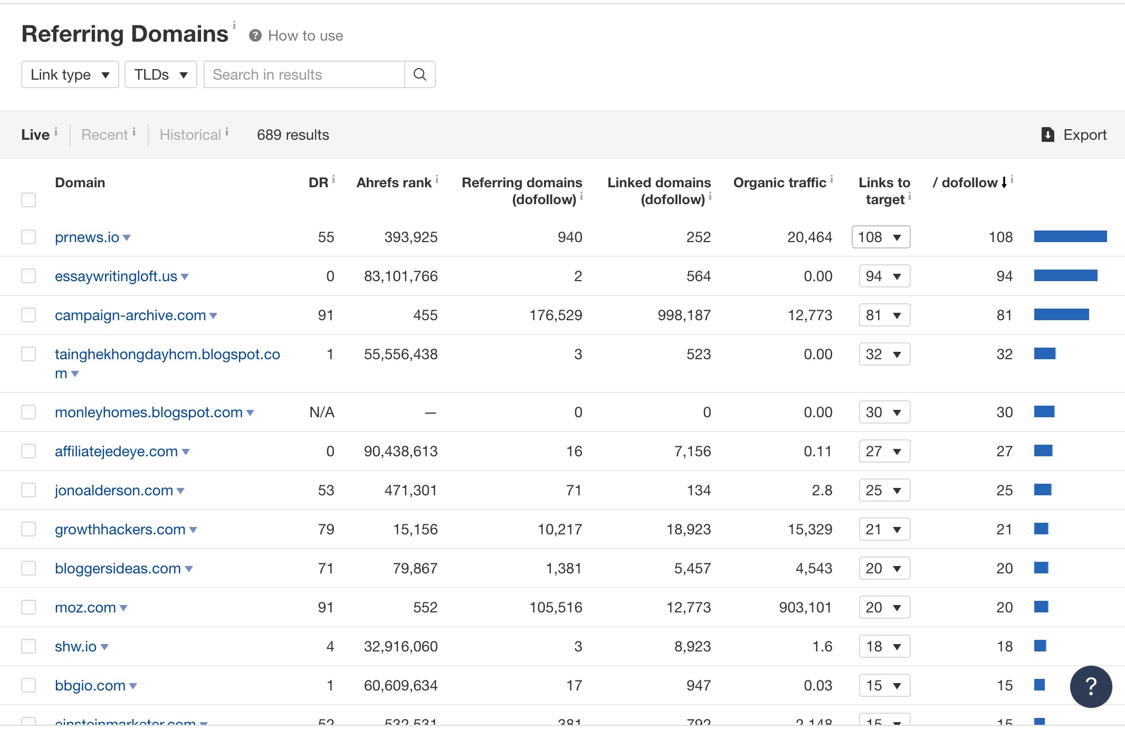Open arrow menu beside bbgio.com domain
The image size is (1125, 729).
click(133, 686)
